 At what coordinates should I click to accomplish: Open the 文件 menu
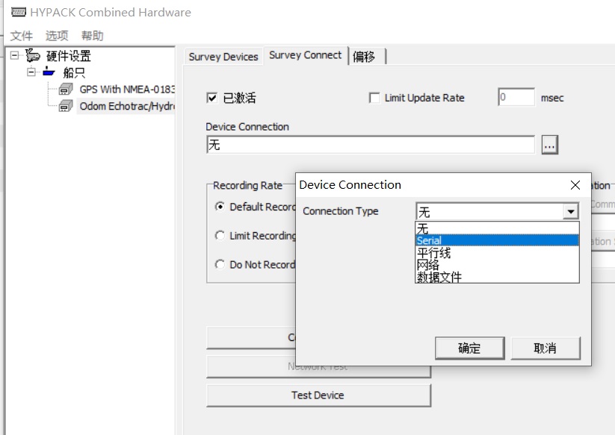tap(21, 36)
